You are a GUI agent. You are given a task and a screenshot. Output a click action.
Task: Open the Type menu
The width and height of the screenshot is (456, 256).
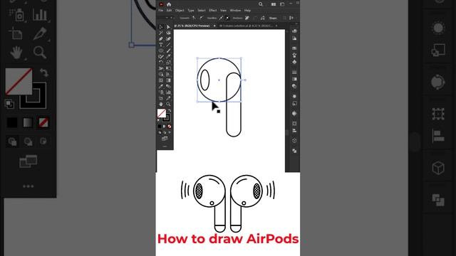pyautogui.click(x=191, y=11)
